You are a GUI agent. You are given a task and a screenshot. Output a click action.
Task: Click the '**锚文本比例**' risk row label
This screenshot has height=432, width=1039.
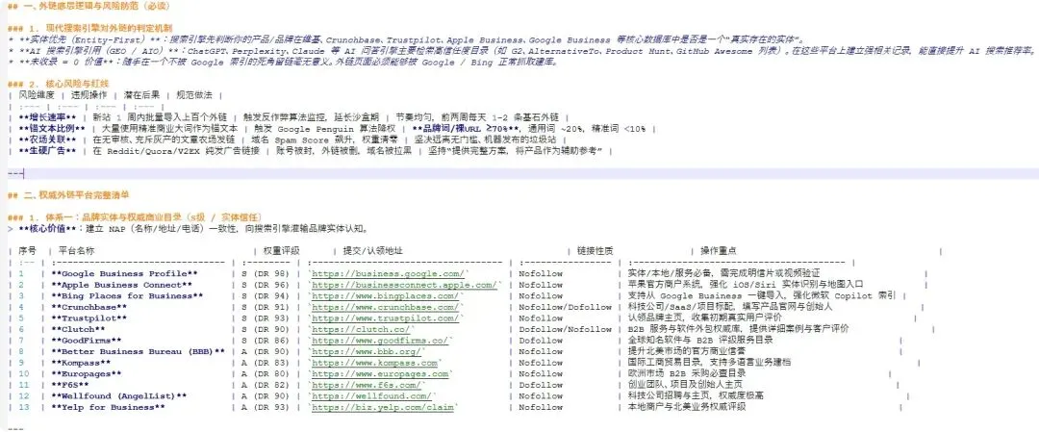(52, 129)
